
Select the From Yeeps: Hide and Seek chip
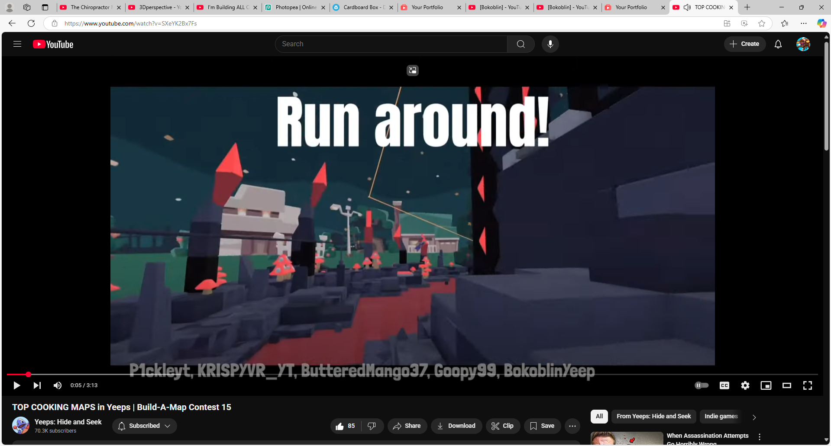pyautogui.click(x=653, y=417)
